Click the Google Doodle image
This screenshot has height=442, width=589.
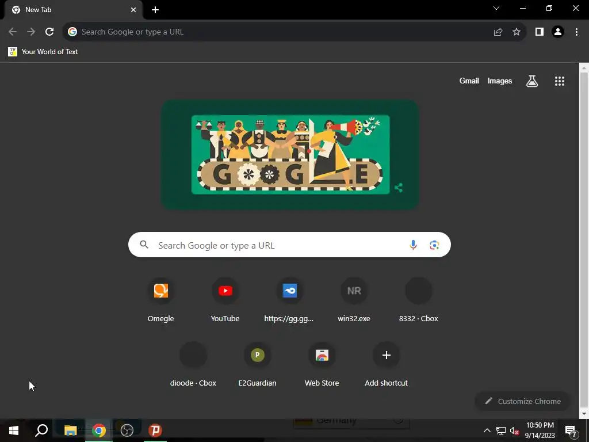coord(290,154)
